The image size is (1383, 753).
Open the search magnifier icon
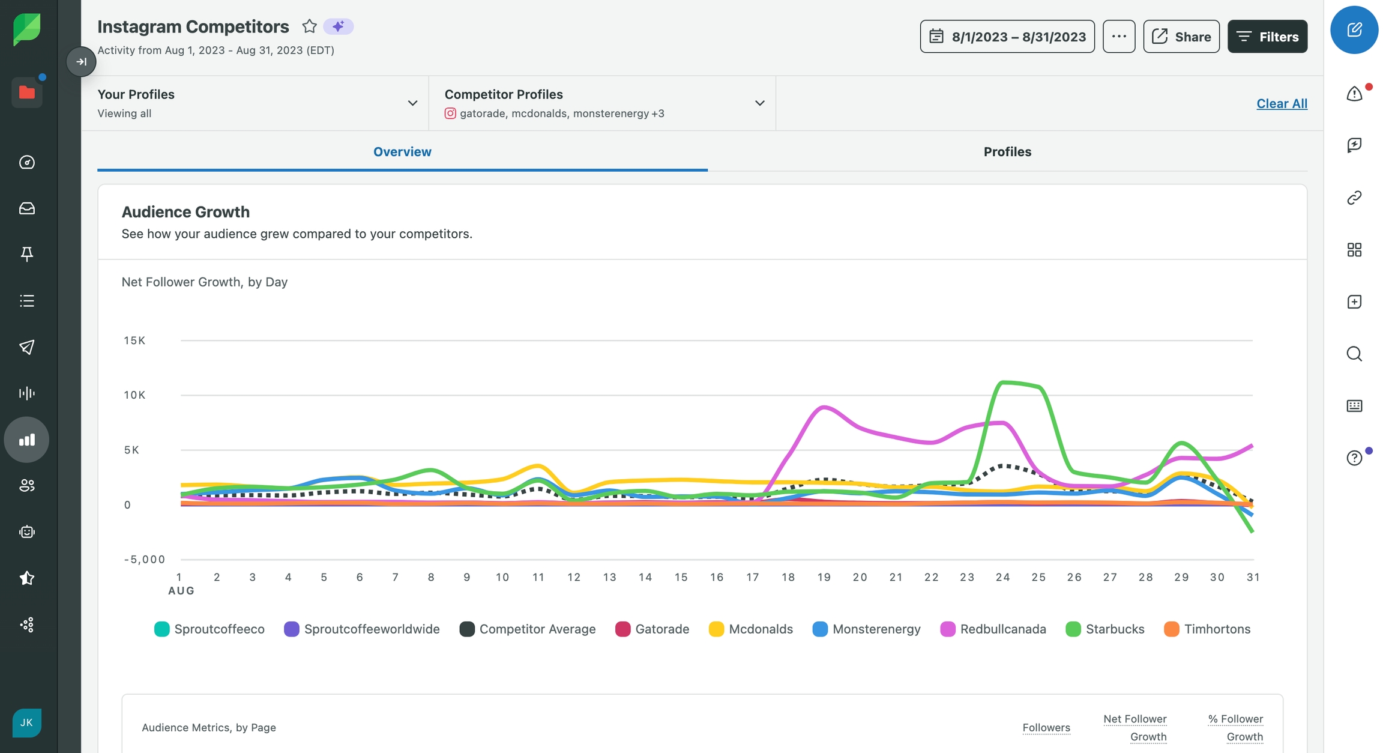click(1354, 354)
